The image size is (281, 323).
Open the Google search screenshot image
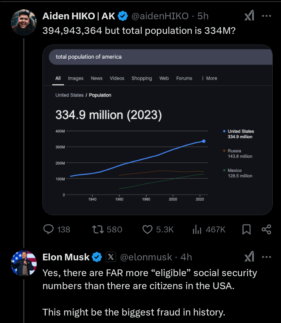coord(157,130)
